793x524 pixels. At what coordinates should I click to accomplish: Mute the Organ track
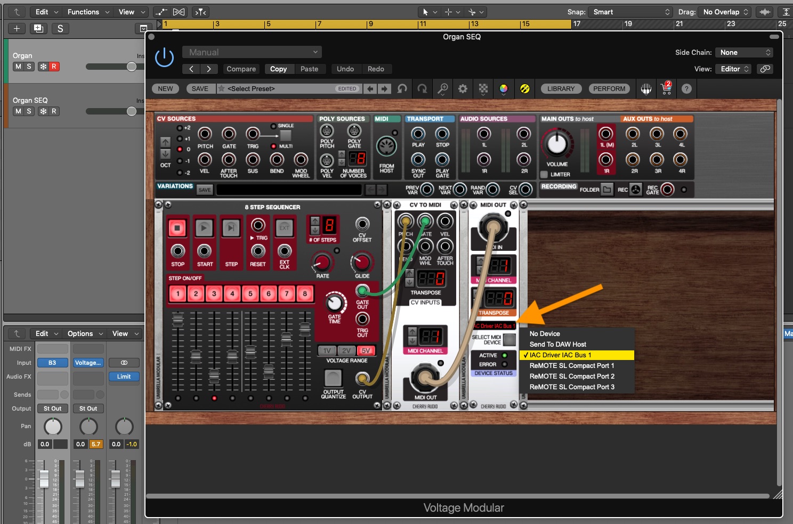point(19,67)
